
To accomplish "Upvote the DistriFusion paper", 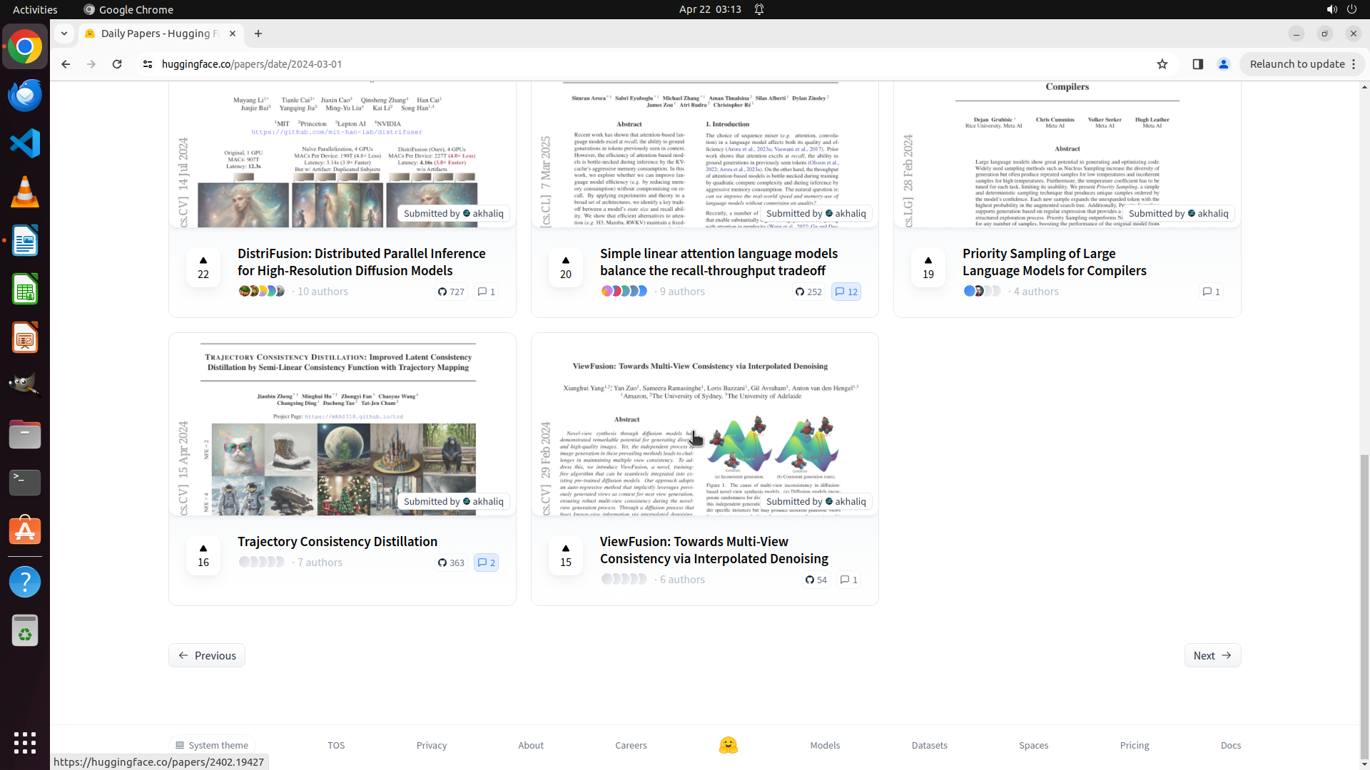I will (203, 267).
